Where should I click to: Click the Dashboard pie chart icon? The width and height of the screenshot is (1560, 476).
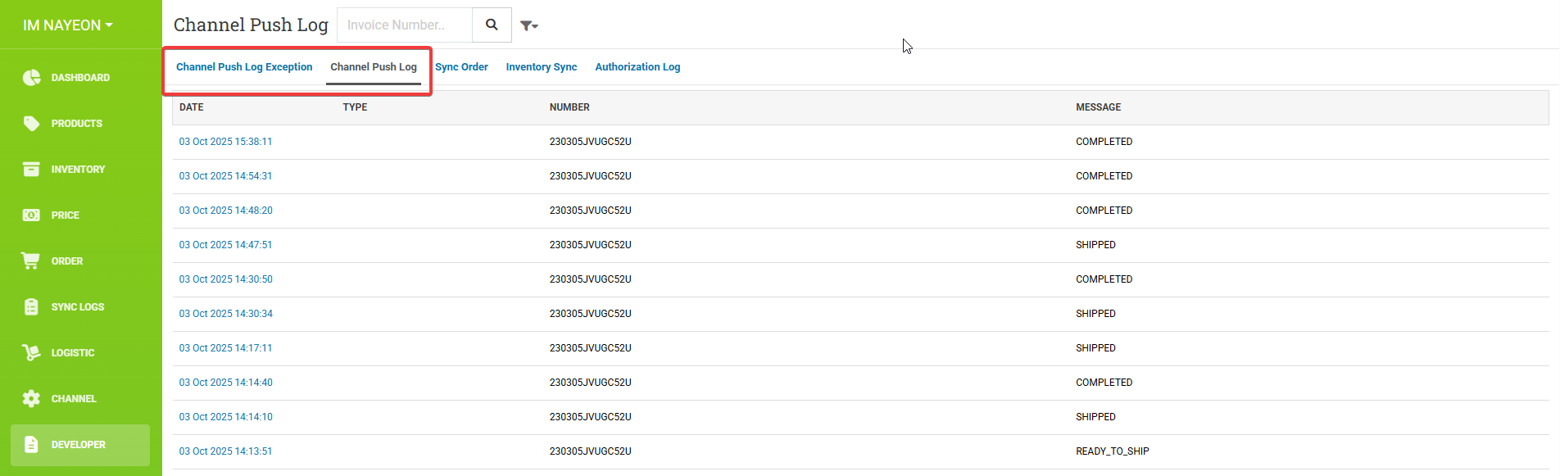pyautogui.click(x=31, y=78)
